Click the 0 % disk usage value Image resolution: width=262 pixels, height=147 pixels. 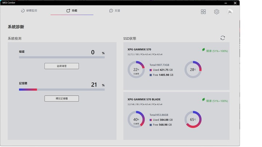coord(98,52)
